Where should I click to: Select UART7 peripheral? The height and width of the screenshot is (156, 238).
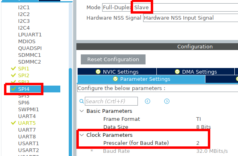pyautogui.click(x=27, y=130)
